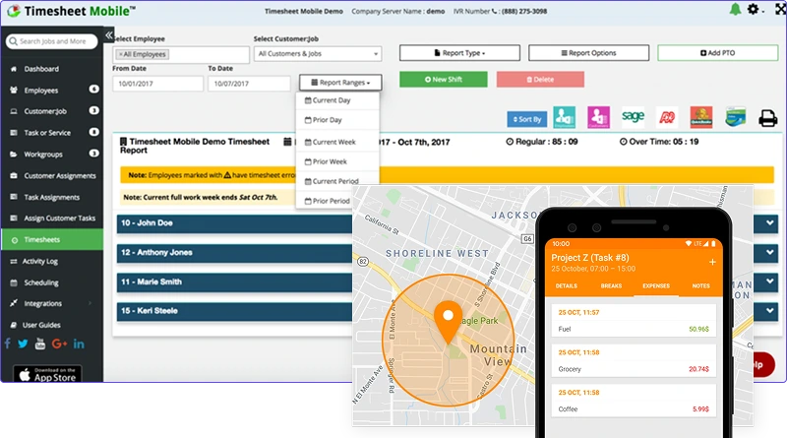Click the map location pin marker
Screen dimensions: 787x438
click(x=448, y=322)
